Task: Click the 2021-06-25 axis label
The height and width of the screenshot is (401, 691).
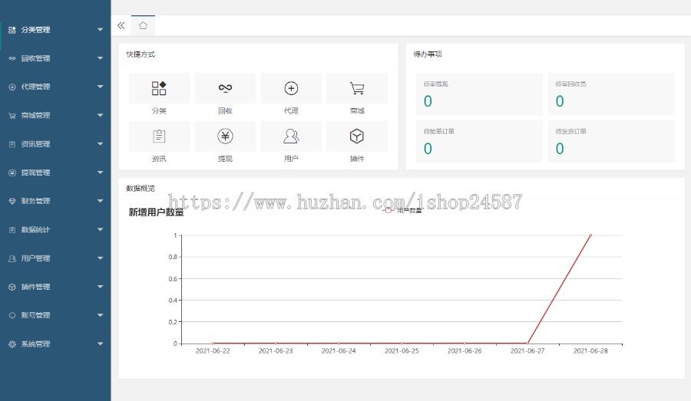Action: (x=402, y=351)
